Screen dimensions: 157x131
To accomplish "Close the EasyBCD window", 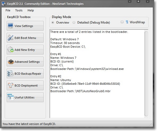I will tap(148, 2).
